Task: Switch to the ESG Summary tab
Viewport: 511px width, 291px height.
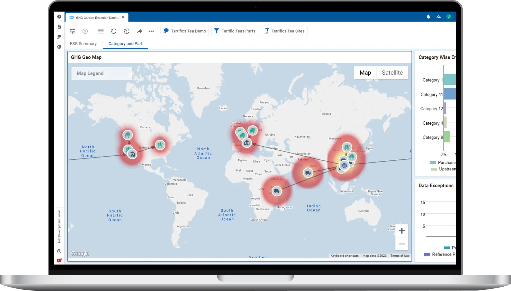Action: [83, 44]
